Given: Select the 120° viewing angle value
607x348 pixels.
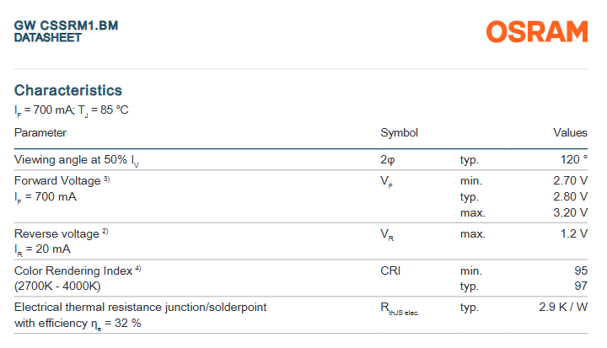Looking at the screenshot, I should [x=574, y=159].
